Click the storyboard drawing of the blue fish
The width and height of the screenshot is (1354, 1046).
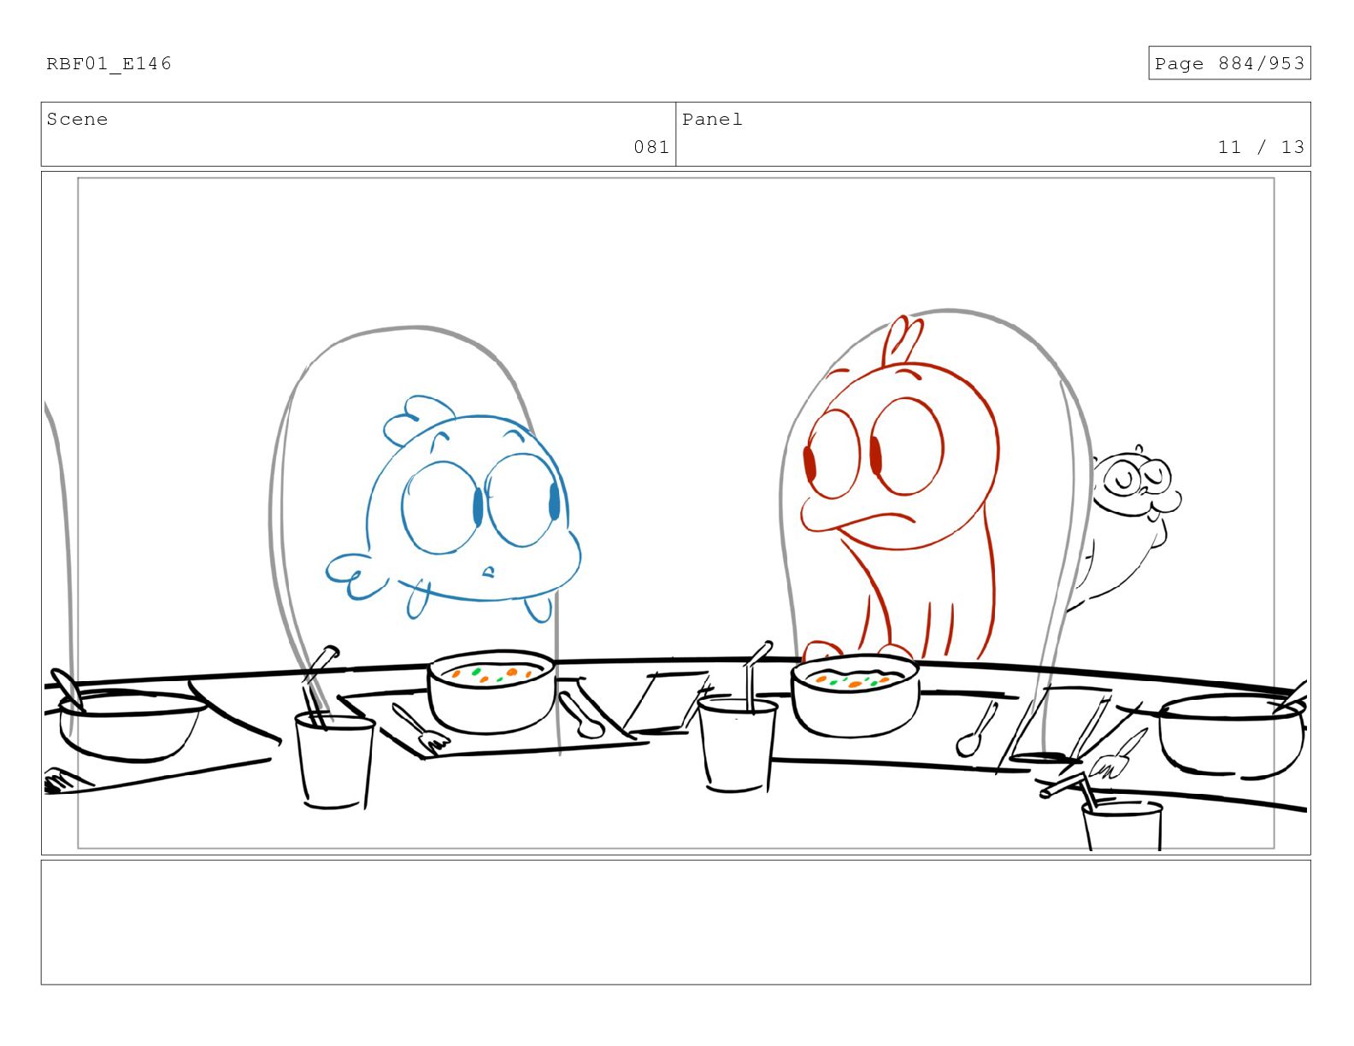pyautogui.click(x=453, y=508)
